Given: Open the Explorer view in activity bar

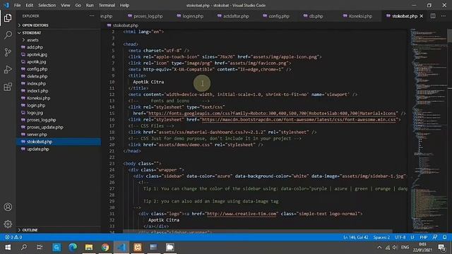Looking at the screenshot, I should pos(8,18).
